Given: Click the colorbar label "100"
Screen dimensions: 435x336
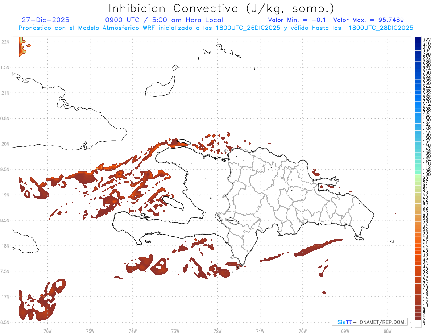Looking at the screenshot, I should point(427,175).
